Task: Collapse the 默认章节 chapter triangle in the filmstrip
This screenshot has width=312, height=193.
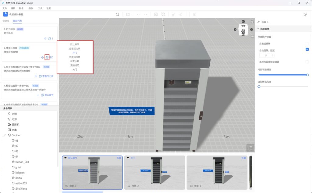Action: pyautogui.click(x=66, y=158)
